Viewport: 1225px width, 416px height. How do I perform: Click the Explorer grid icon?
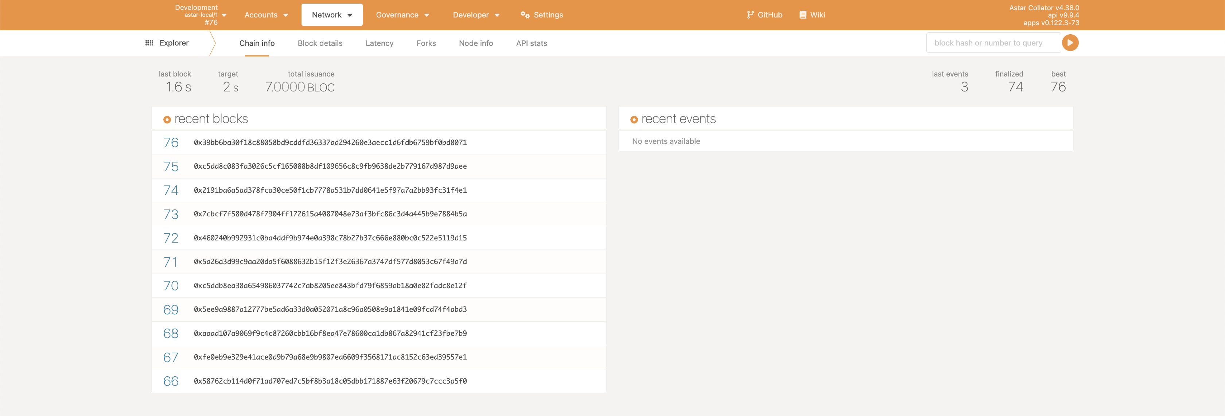149,43
